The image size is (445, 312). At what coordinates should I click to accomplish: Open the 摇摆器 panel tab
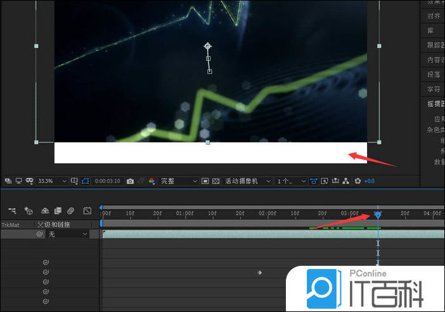(435, 104)
